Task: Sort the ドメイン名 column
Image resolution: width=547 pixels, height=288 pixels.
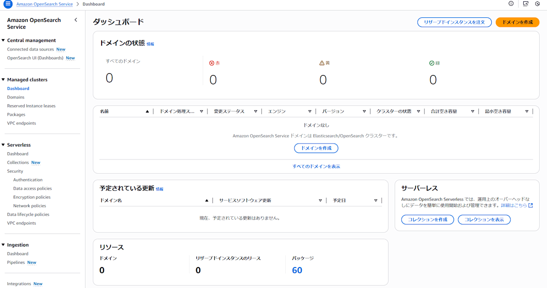Action: pos(206,200)
